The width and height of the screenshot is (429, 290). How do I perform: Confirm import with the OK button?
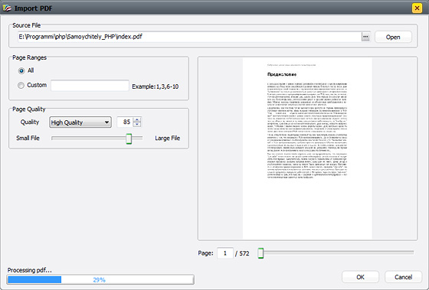360,277
